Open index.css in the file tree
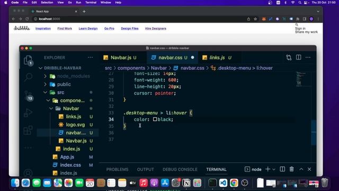The image size is (339, 191). 70,165
